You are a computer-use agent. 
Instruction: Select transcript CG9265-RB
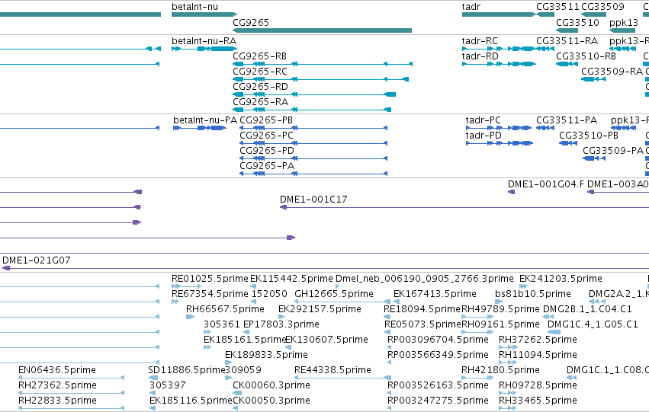pyautogui.click(x=323, y=64)
